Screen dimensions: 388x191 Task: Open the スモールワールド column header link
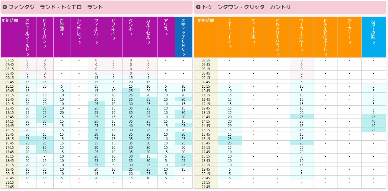click(x=27, y=37)
